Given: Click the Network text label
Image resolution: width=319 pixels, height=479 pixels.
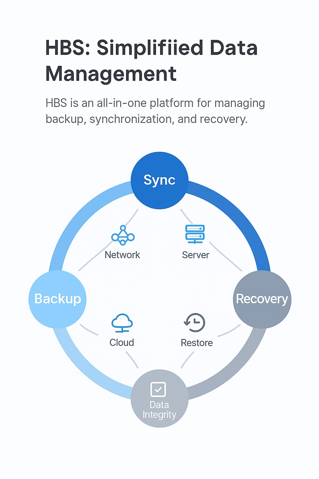Looking at the screenshot, I should tap(122, 255).
